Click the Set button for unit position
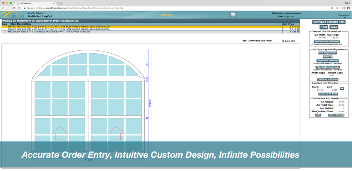352x171 pixels. click(342, 89)
